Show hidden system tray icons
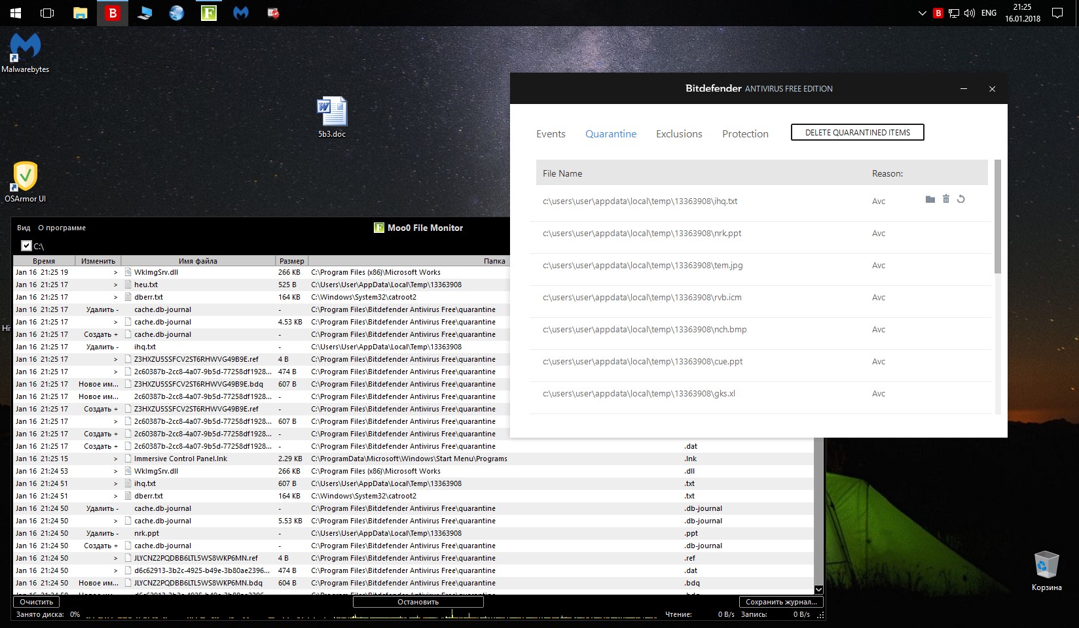The width and height of the screenshot is (1079, 628). click(x=923, y=13)
